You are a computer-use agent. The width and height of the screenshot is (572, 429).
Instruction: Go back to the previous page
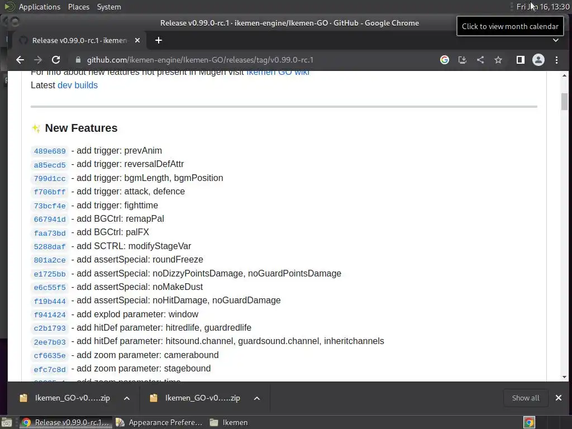click(x=20, y=60)
